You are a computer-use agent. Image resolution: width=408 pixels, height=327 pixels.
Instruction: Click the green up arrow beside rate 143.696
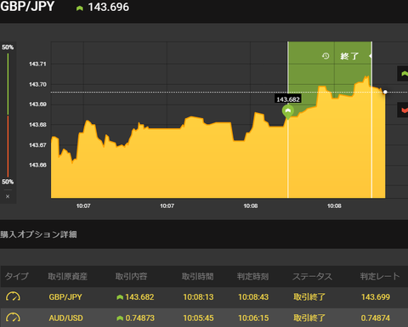click(80, 8)
